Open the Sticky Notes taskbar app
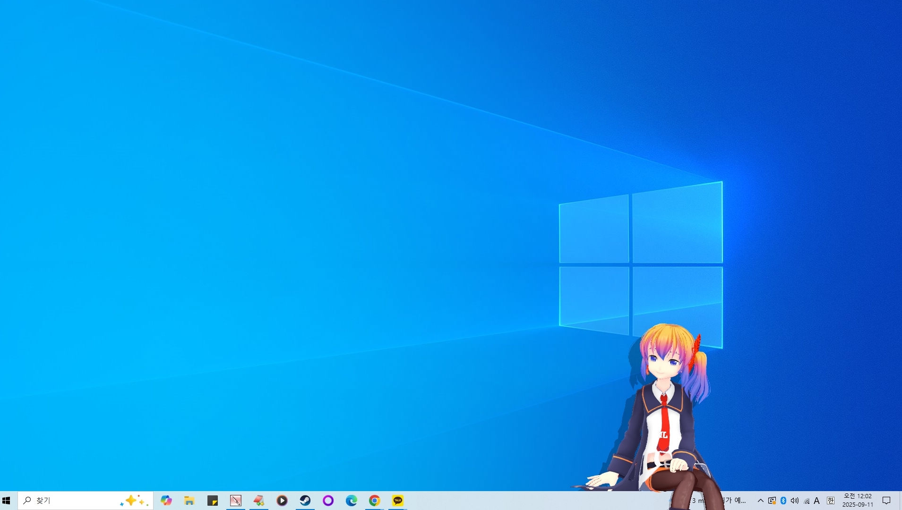Image resolution: width=902 pixels, height=510 pixels. [x=213, y=501]
